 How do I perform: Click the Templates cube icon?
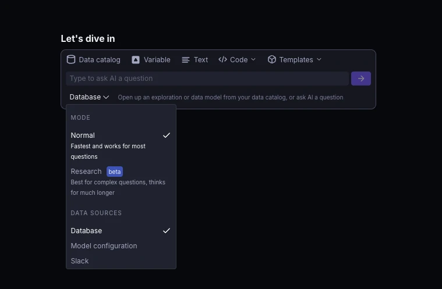[272, 59]
